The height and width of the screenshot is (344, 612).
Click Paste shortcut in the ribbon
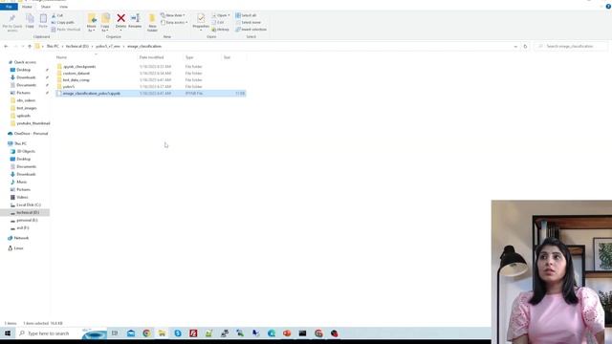(66, 30)
